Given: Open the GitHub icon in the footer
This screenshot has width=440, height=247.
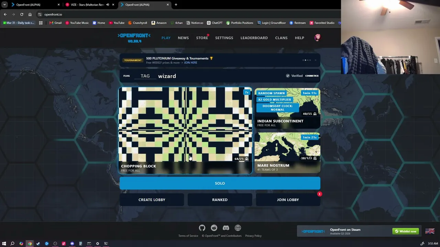Looking at the screenshot, I should (202, 228).
